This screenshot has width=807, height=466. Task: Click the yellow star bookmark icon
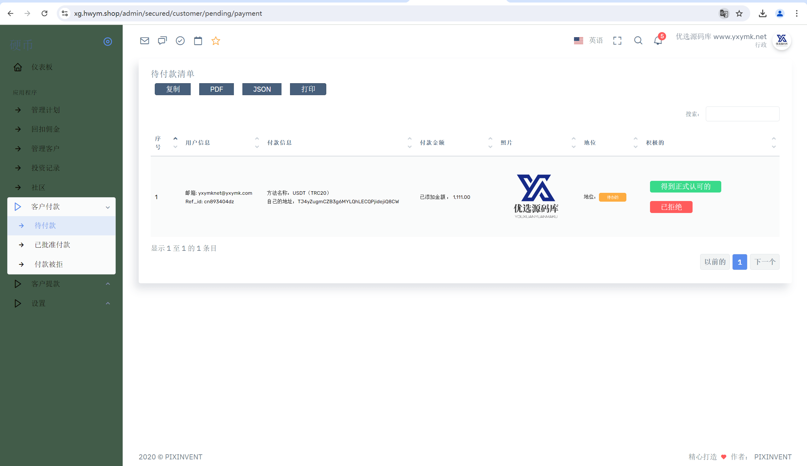pyautogui.click(x=216, y=41)
